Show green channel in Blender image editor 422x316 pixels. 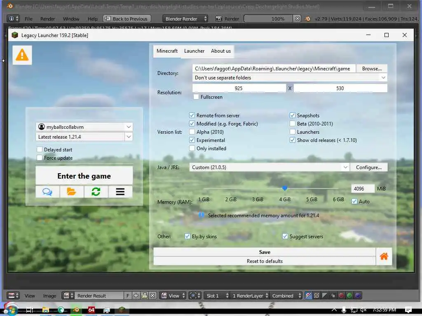pos(349,295)
